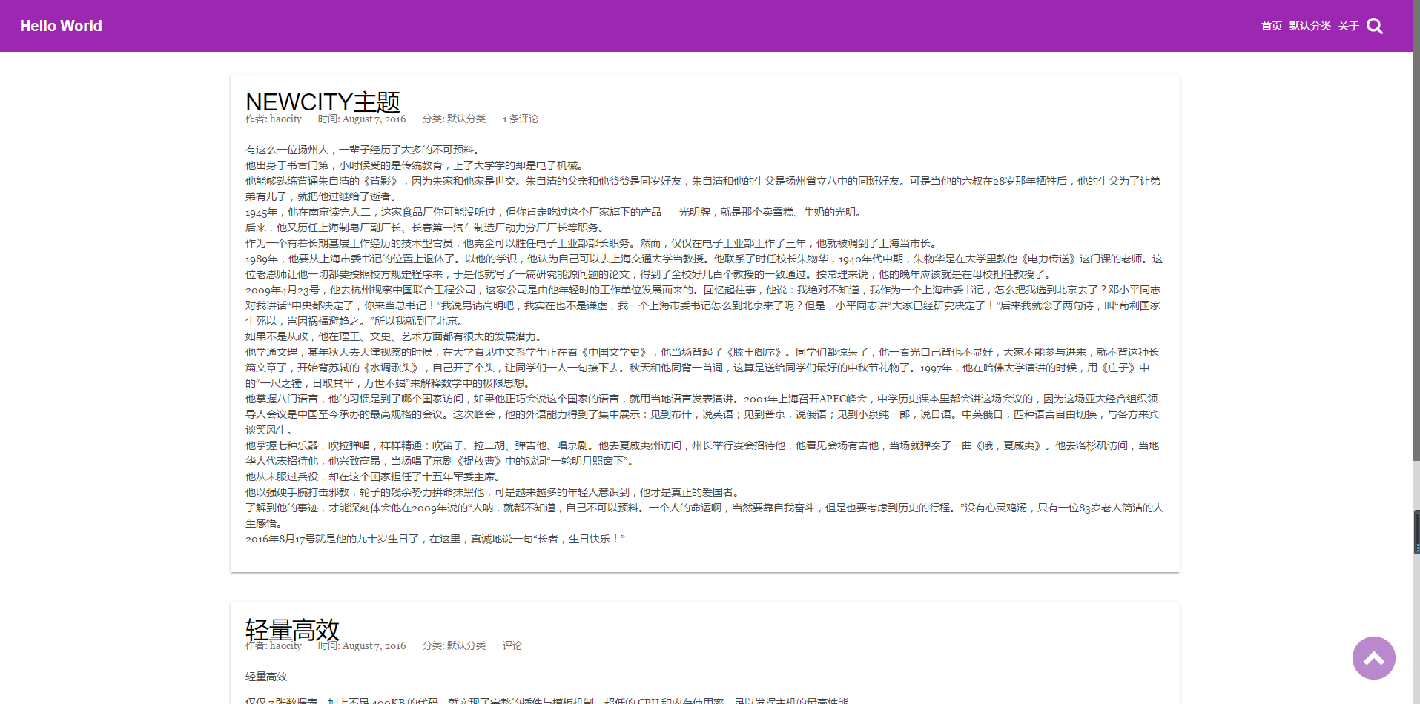This screenshot has height=704, width=1420.
Task: Select 默认分类 in the top navigation bar
Action: tap(1310, 26)
